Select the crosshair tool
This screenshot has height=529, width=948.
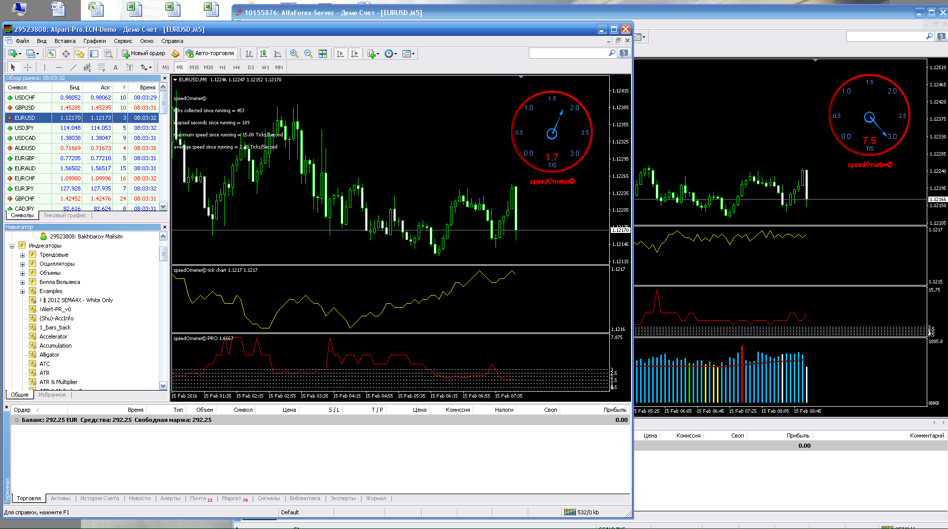point(27,67)
